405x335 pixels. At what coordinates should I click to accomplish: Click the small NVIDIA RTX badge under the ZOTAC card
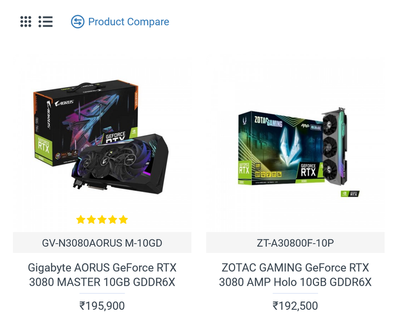click(x=350, y=194)
